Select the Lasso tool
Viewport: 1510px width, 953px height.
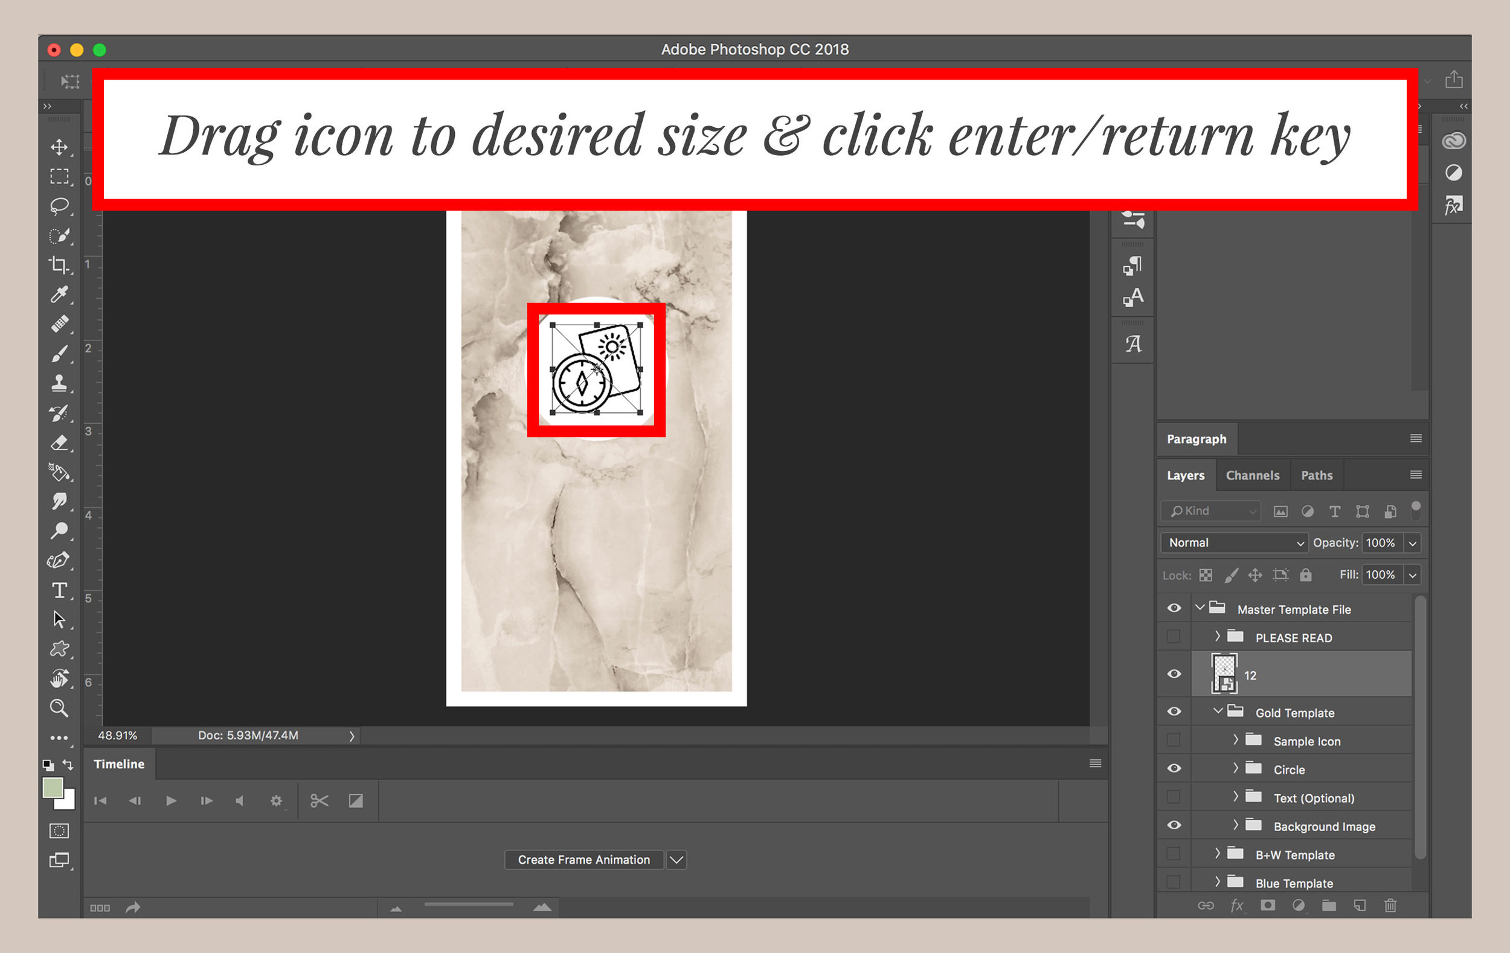(x=60, y=206)
